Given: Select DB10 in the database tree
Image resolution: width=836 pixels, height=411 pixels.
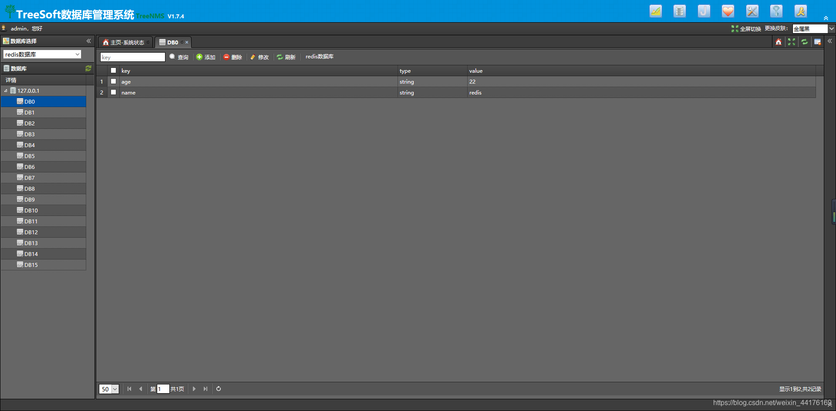Looking at the screenshot, I should (43, 210).
